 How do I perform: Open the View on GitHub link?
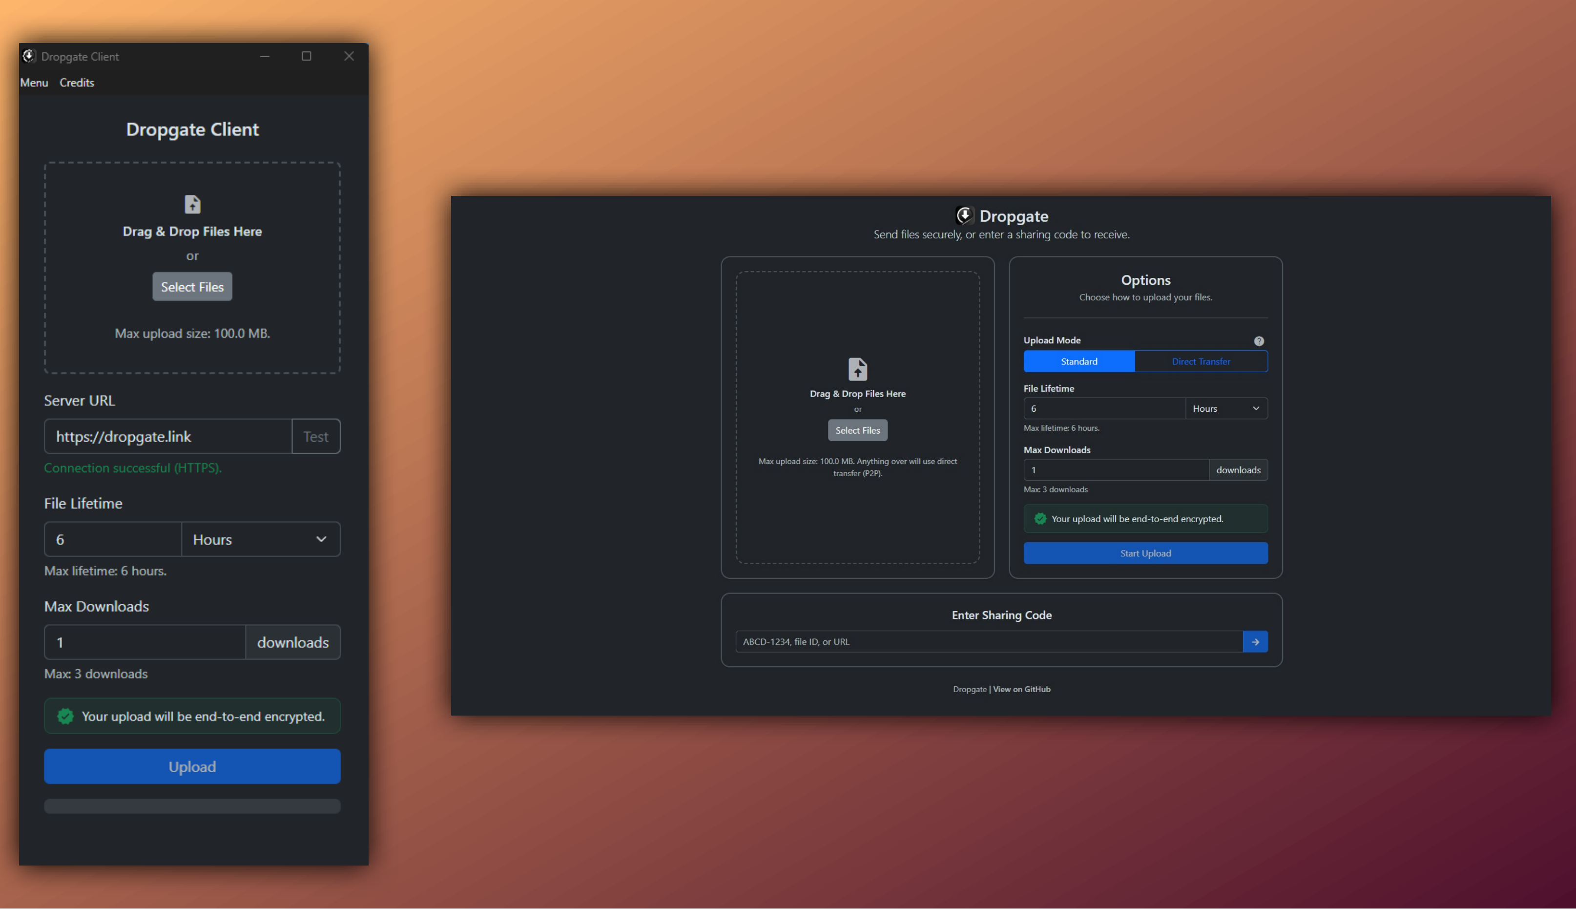pyautogui.click(x=1022, y=689)
